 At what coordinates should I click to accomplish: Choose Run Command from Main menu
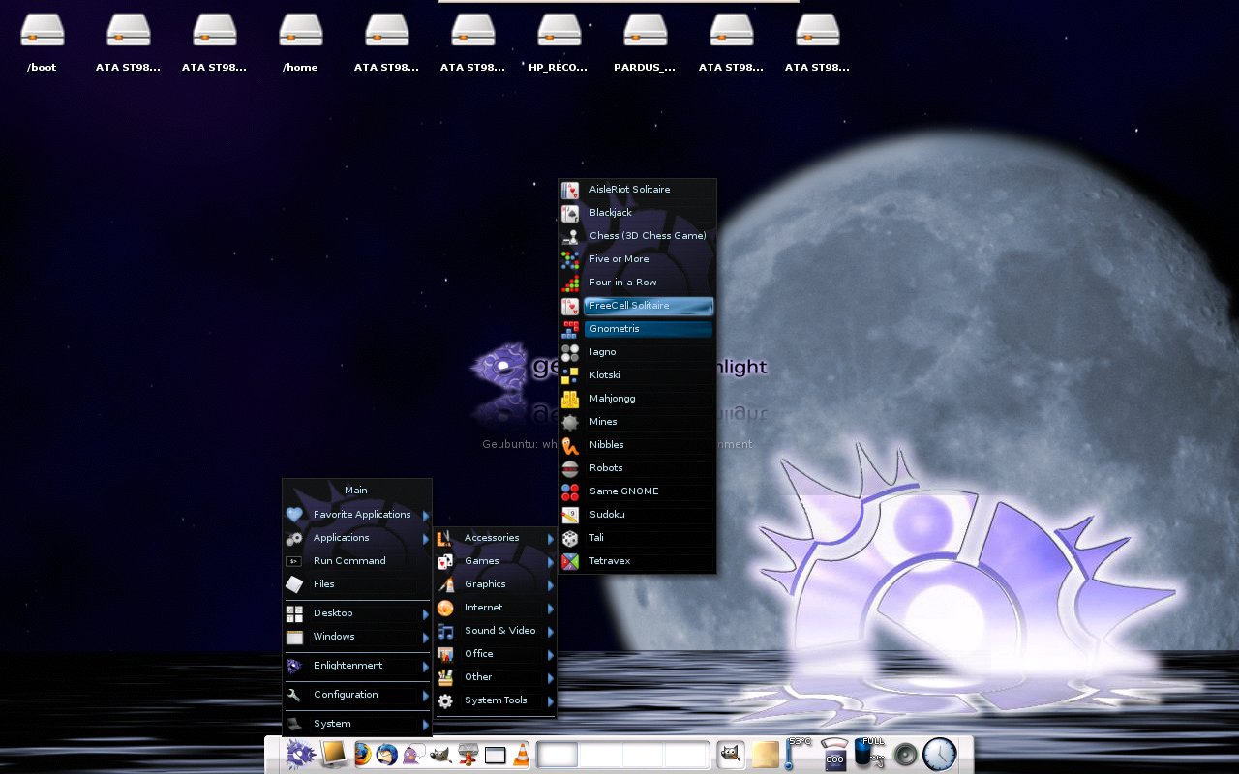pyautogui.click(x=357, y=561)
